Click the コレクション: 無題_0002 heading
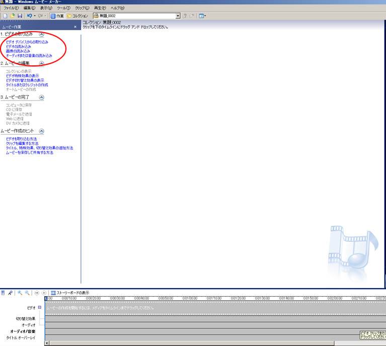The width and height of the screenshot is (386, 346). coord(102,23)
